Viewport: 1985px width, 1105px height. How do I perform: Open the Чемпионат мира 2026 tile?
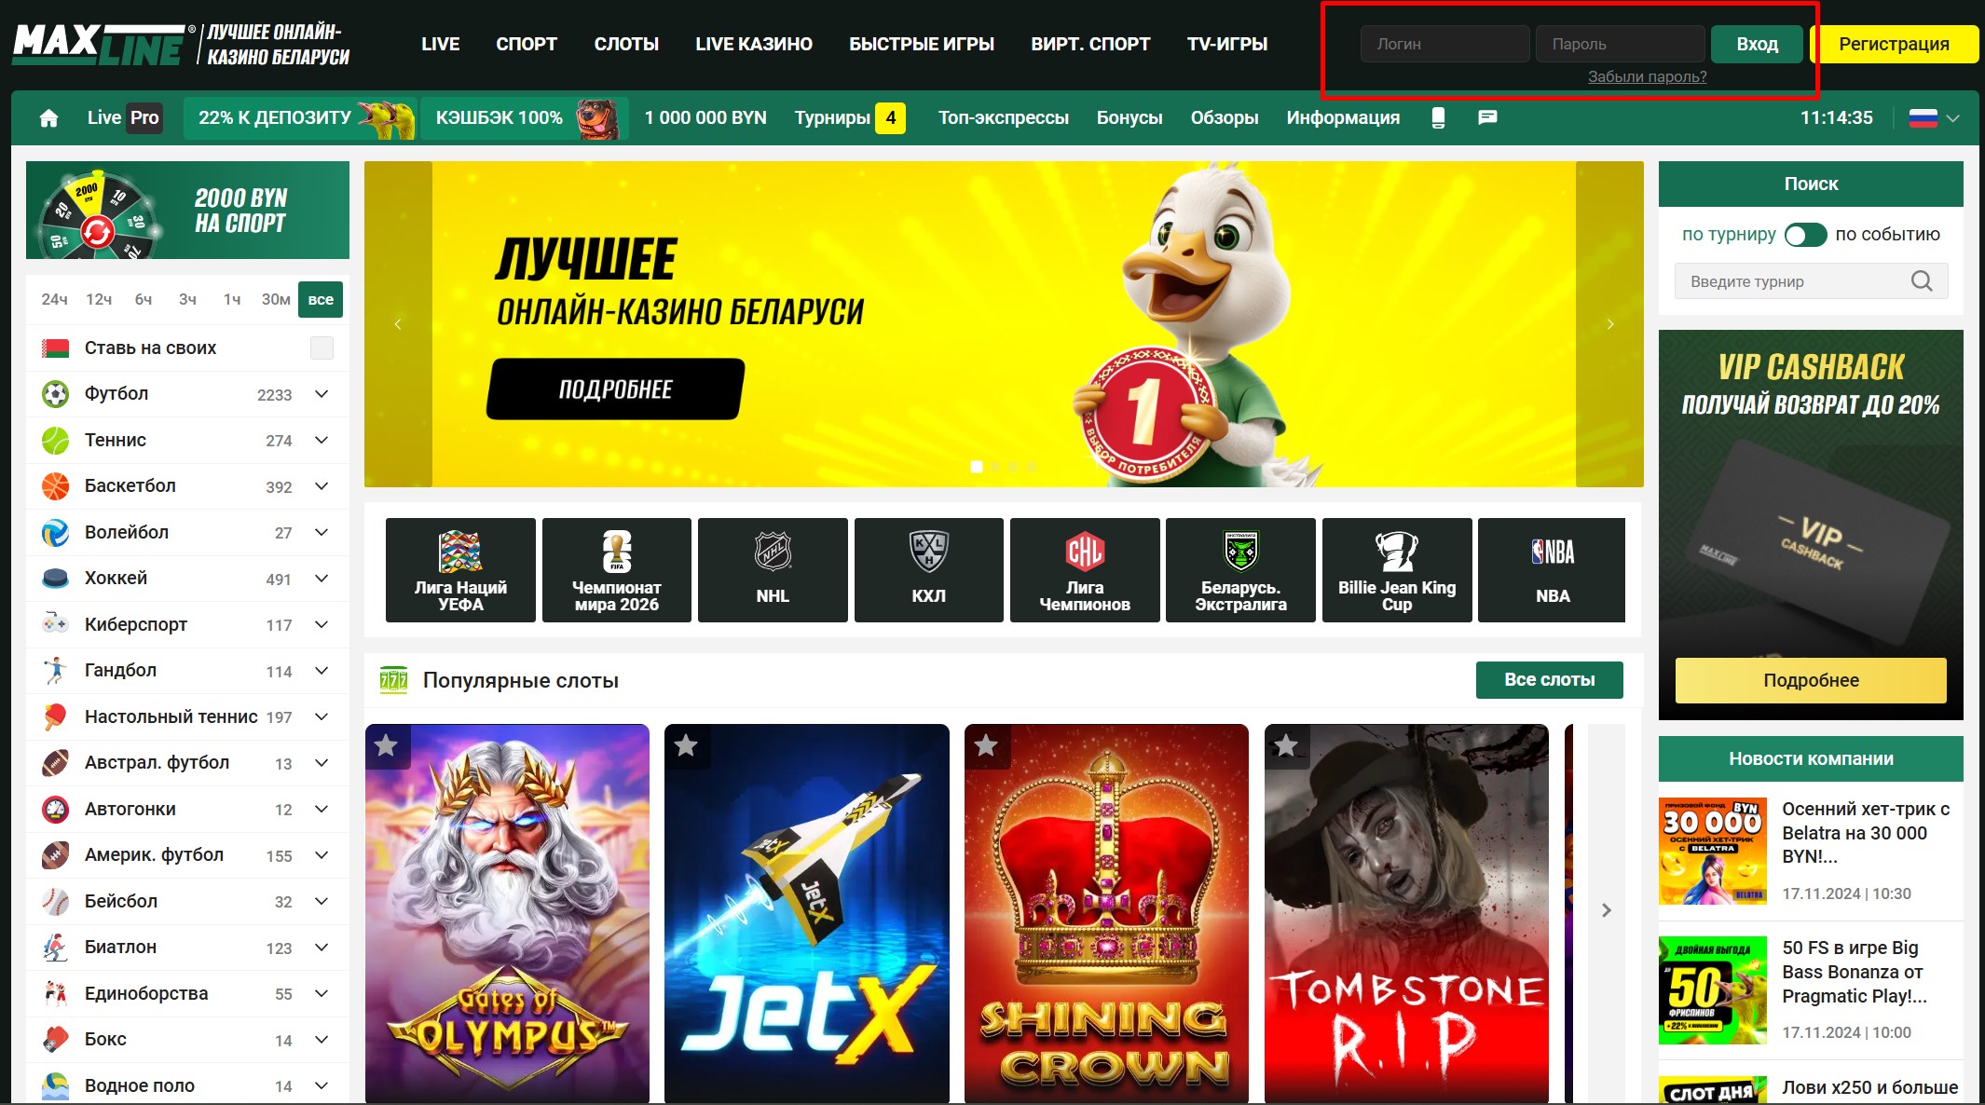[x=617, y=569]
